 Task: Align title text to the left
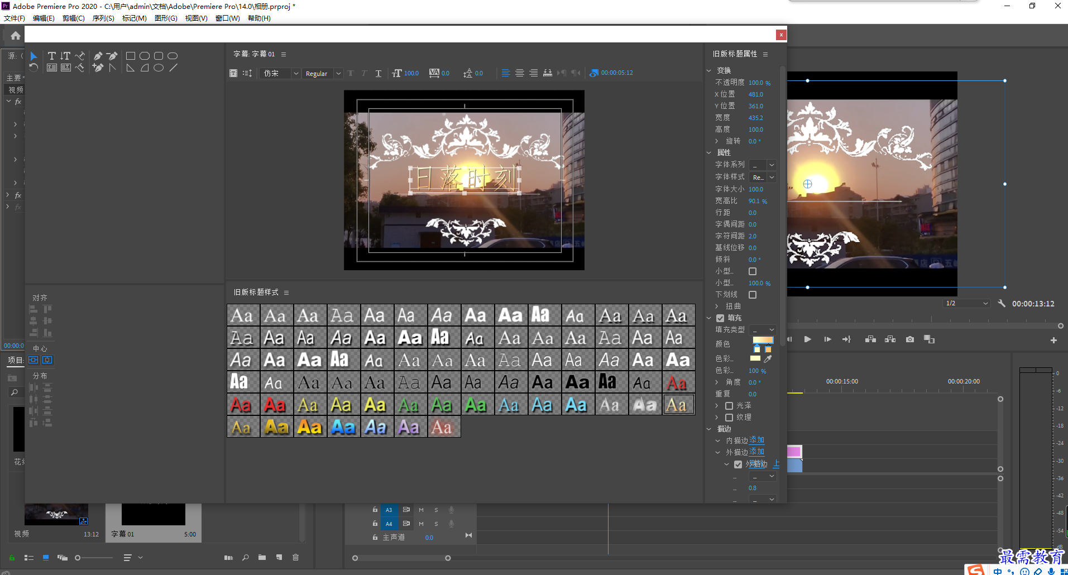point(505,73)
